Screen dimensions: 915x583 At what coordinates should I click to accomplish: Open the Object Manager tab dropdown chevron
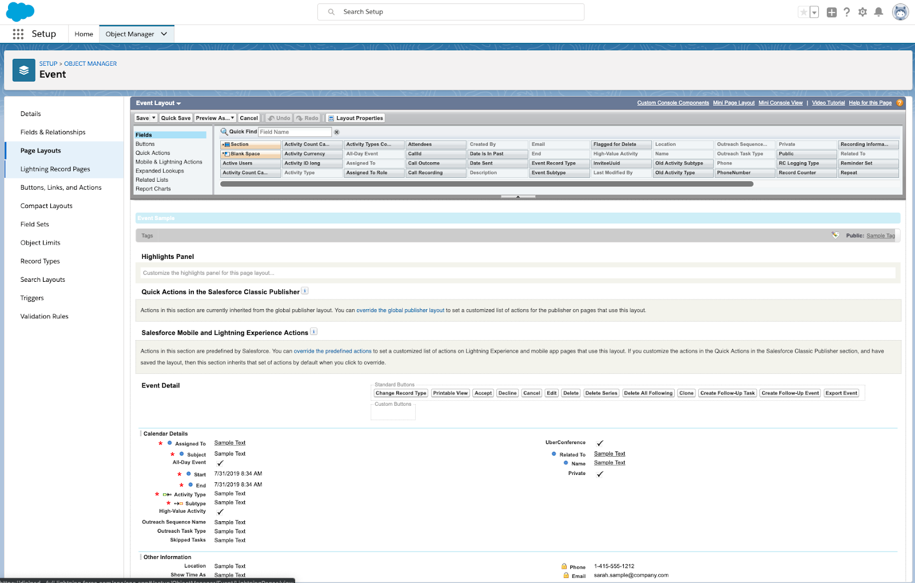[x=164, y=34]
